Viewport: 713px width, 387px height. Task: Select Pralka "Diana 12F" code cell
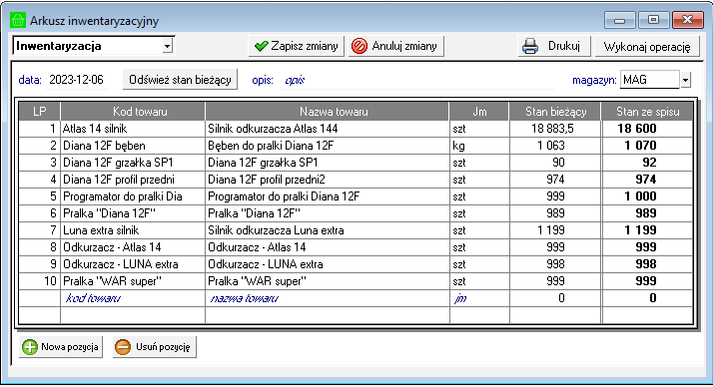click(x=133, y=213)
